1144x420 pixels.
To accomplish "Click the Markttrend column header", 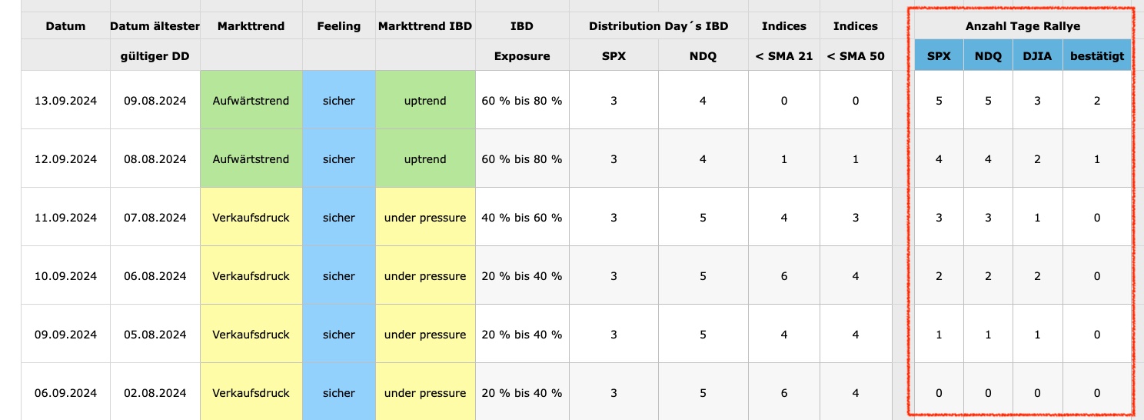I will (251, 26).
